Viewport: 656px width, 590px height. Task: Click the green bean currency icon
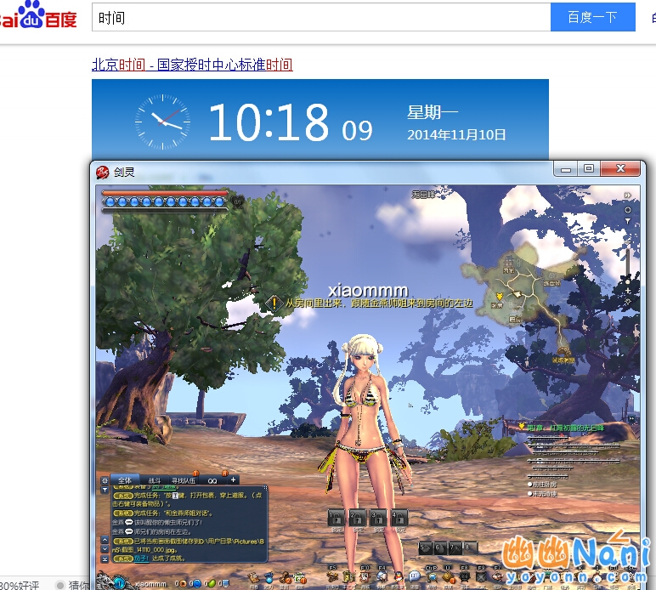(212, 583)
